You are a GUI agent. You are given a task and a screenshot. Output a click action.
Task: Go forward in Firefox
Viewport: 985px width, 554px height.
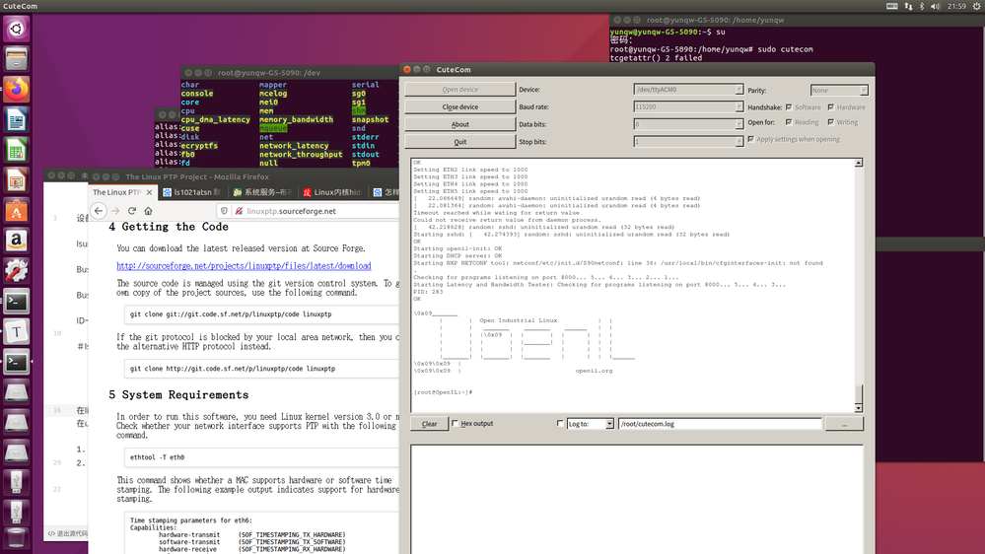point(115,211)
